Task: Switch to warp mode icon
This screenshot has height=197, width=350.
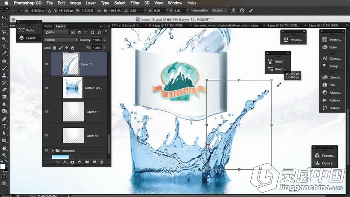Action: coord(233,10)
